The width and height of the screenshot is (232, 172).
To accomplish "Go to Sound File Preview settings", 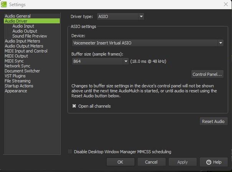I will click(30, 36).
